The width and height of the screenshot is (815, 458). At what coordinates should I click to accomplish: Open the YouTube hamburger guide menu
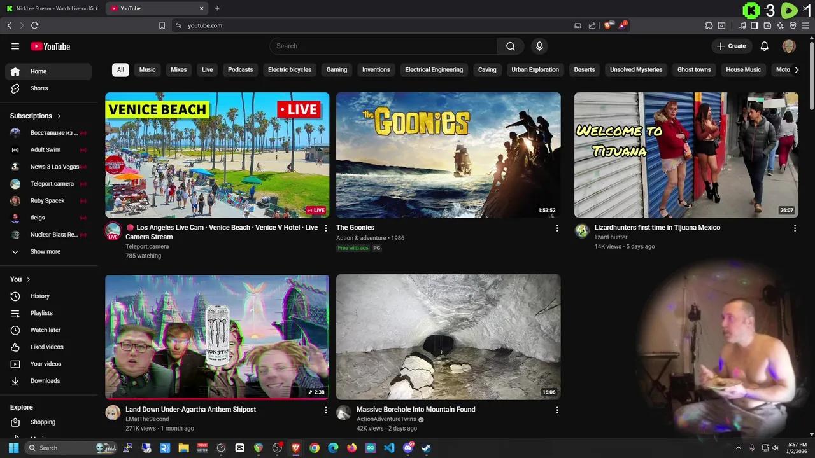tap(15, 46)
